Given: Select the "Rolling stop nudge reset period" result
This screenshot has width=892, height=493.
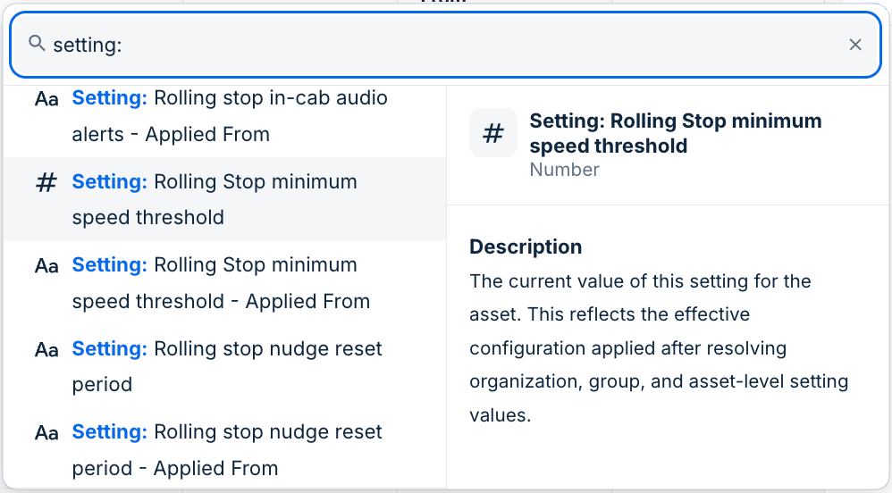Looking at the screenshot, I should (x=227, y=366).
